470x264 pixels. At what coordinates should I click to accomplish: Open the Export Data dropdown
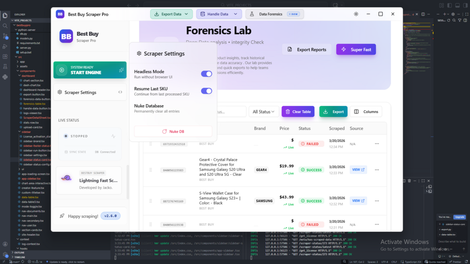[x=171, y=14]
